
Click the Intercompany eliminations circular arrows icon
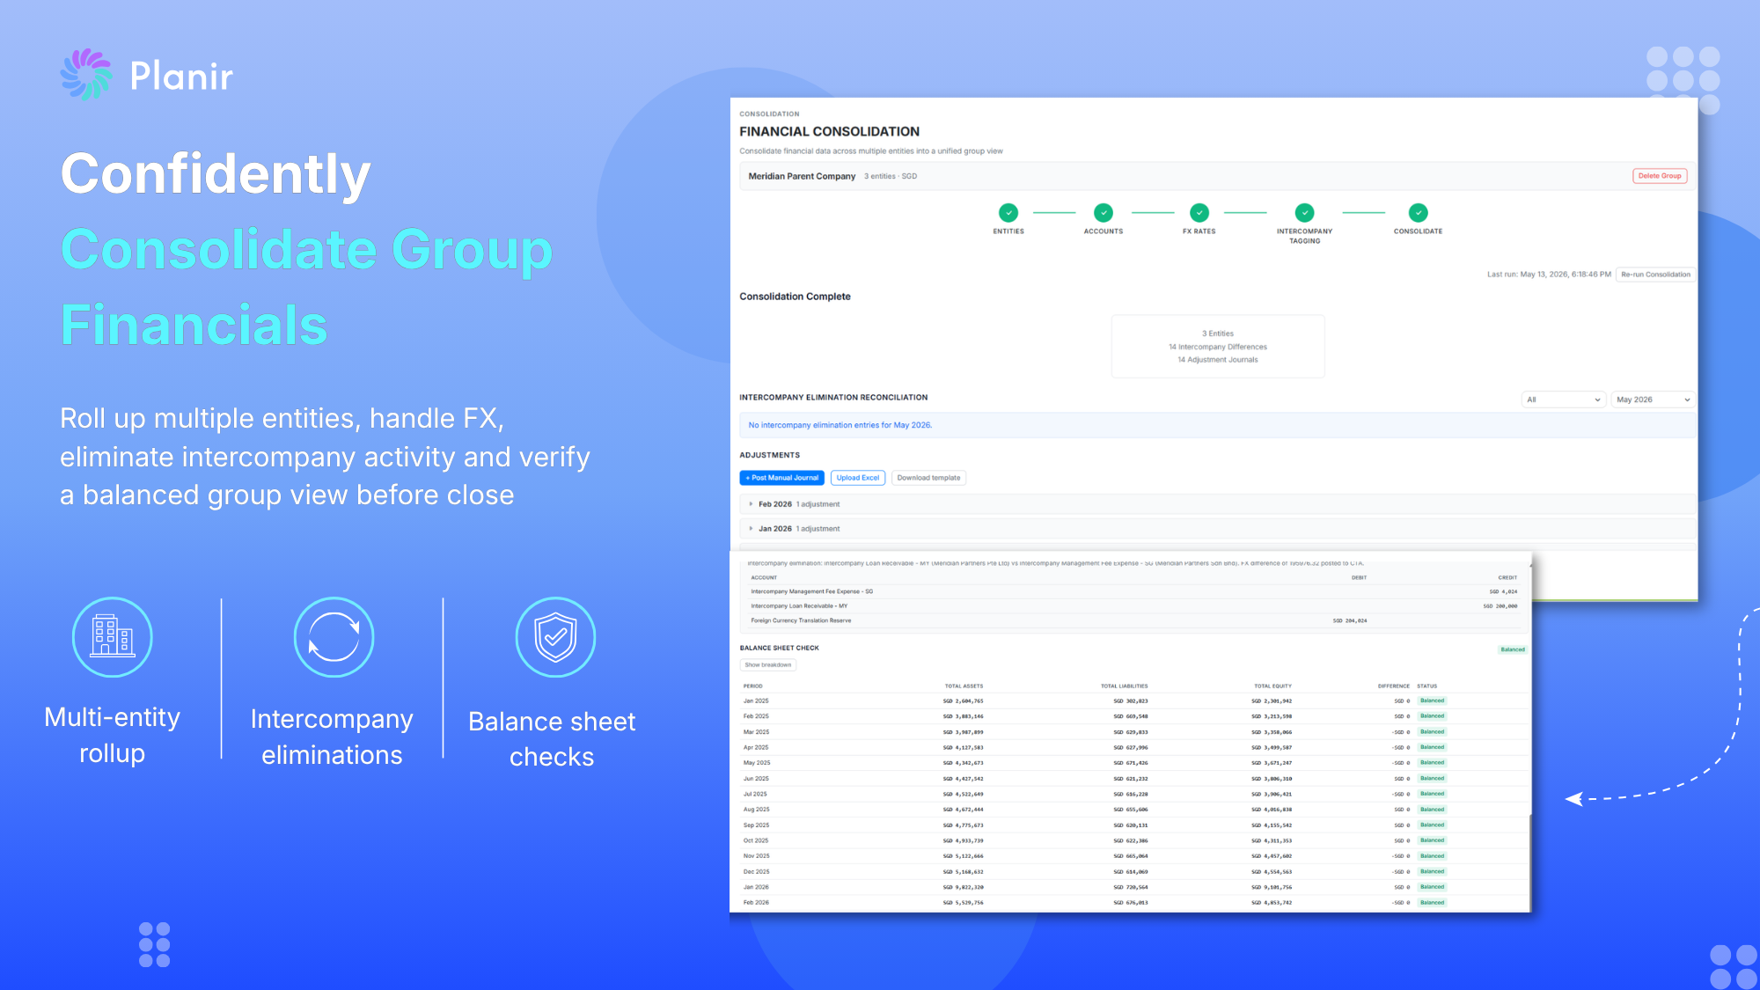tap(334, 637)
